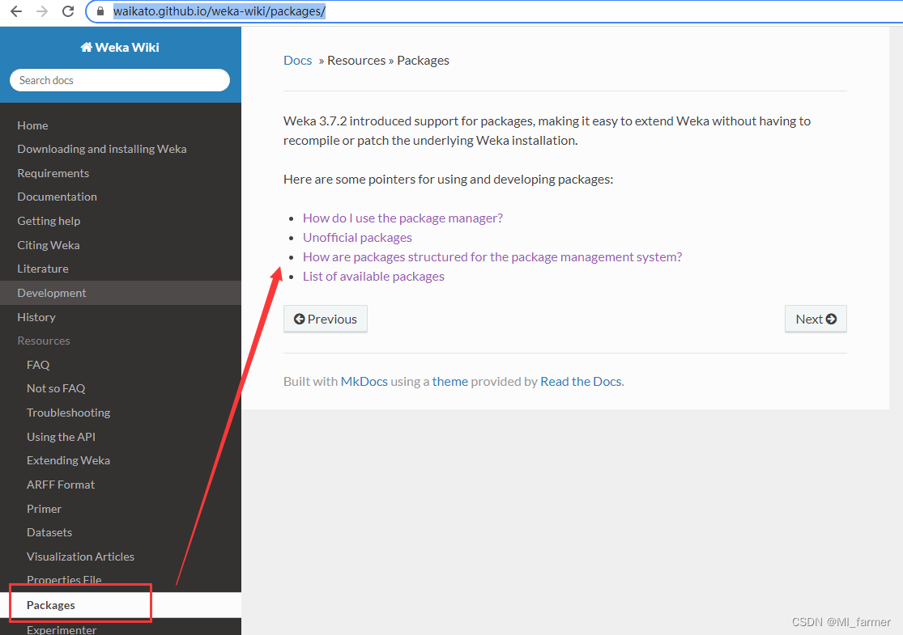Open Unofficial packages link
This screenshot has height=635, width=903.
358,238
